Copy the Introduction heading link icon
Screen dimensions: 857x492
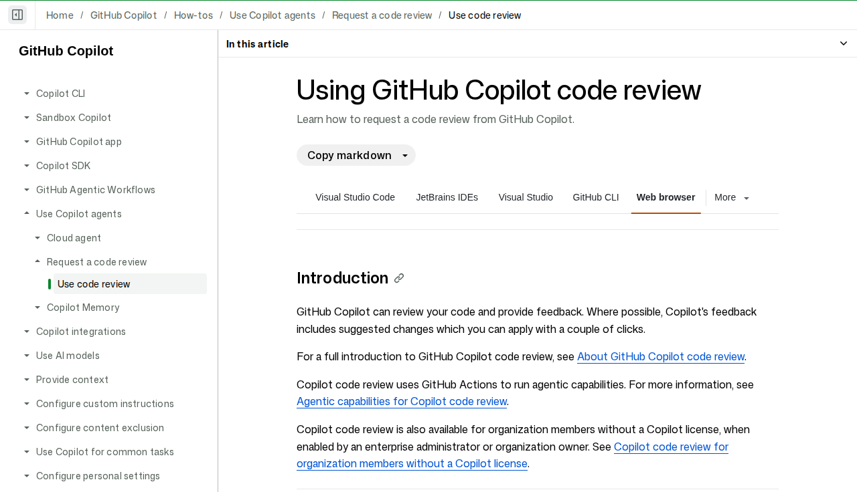pos(399,278)
